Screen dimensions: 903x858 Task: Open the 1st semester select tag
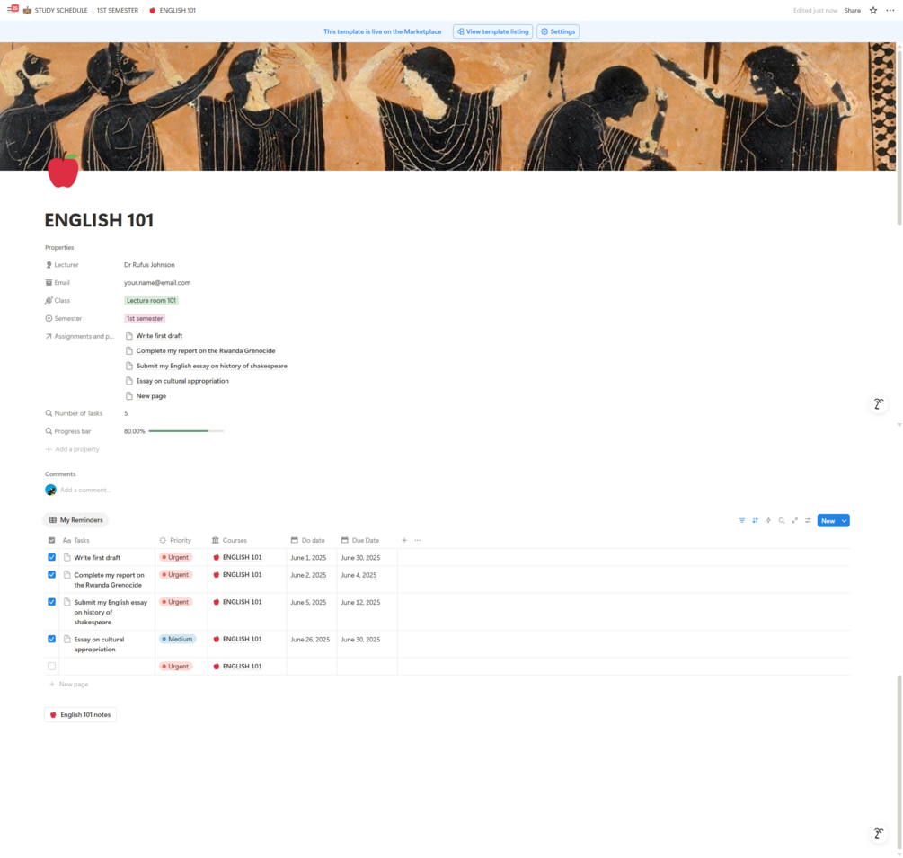(145, 318)
